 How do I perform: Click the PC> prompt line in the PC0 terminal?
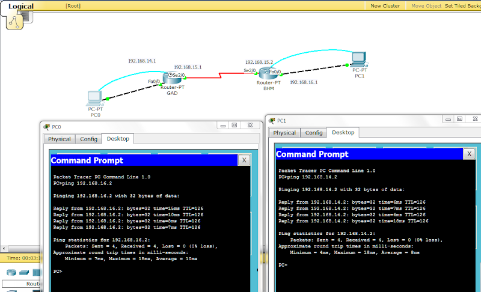tap(58, 272)
